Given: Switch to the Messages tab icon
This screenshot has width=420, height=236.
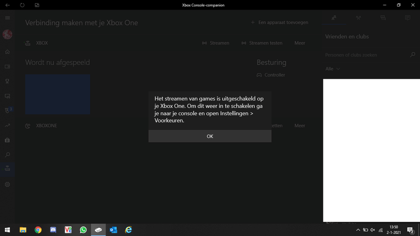Looking at the screenshot, I should pyautogui.click(x=383, y=18).
